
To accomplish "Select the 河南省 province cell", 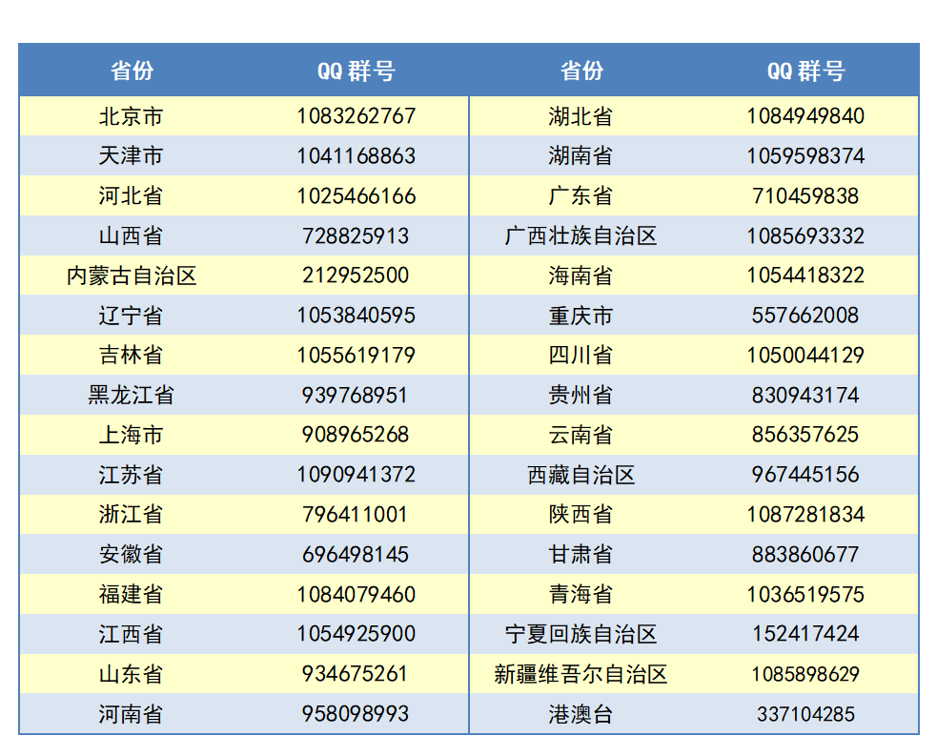I will [x=132, y=713].
